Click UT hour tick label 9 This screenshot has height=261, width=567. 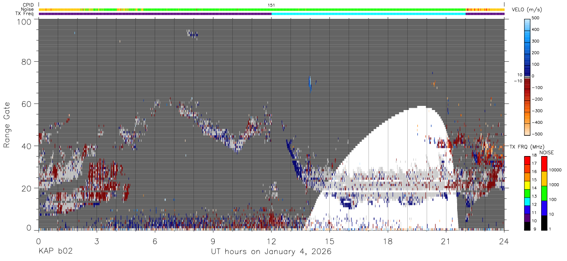pyautogui.click(x=213, y=241)
